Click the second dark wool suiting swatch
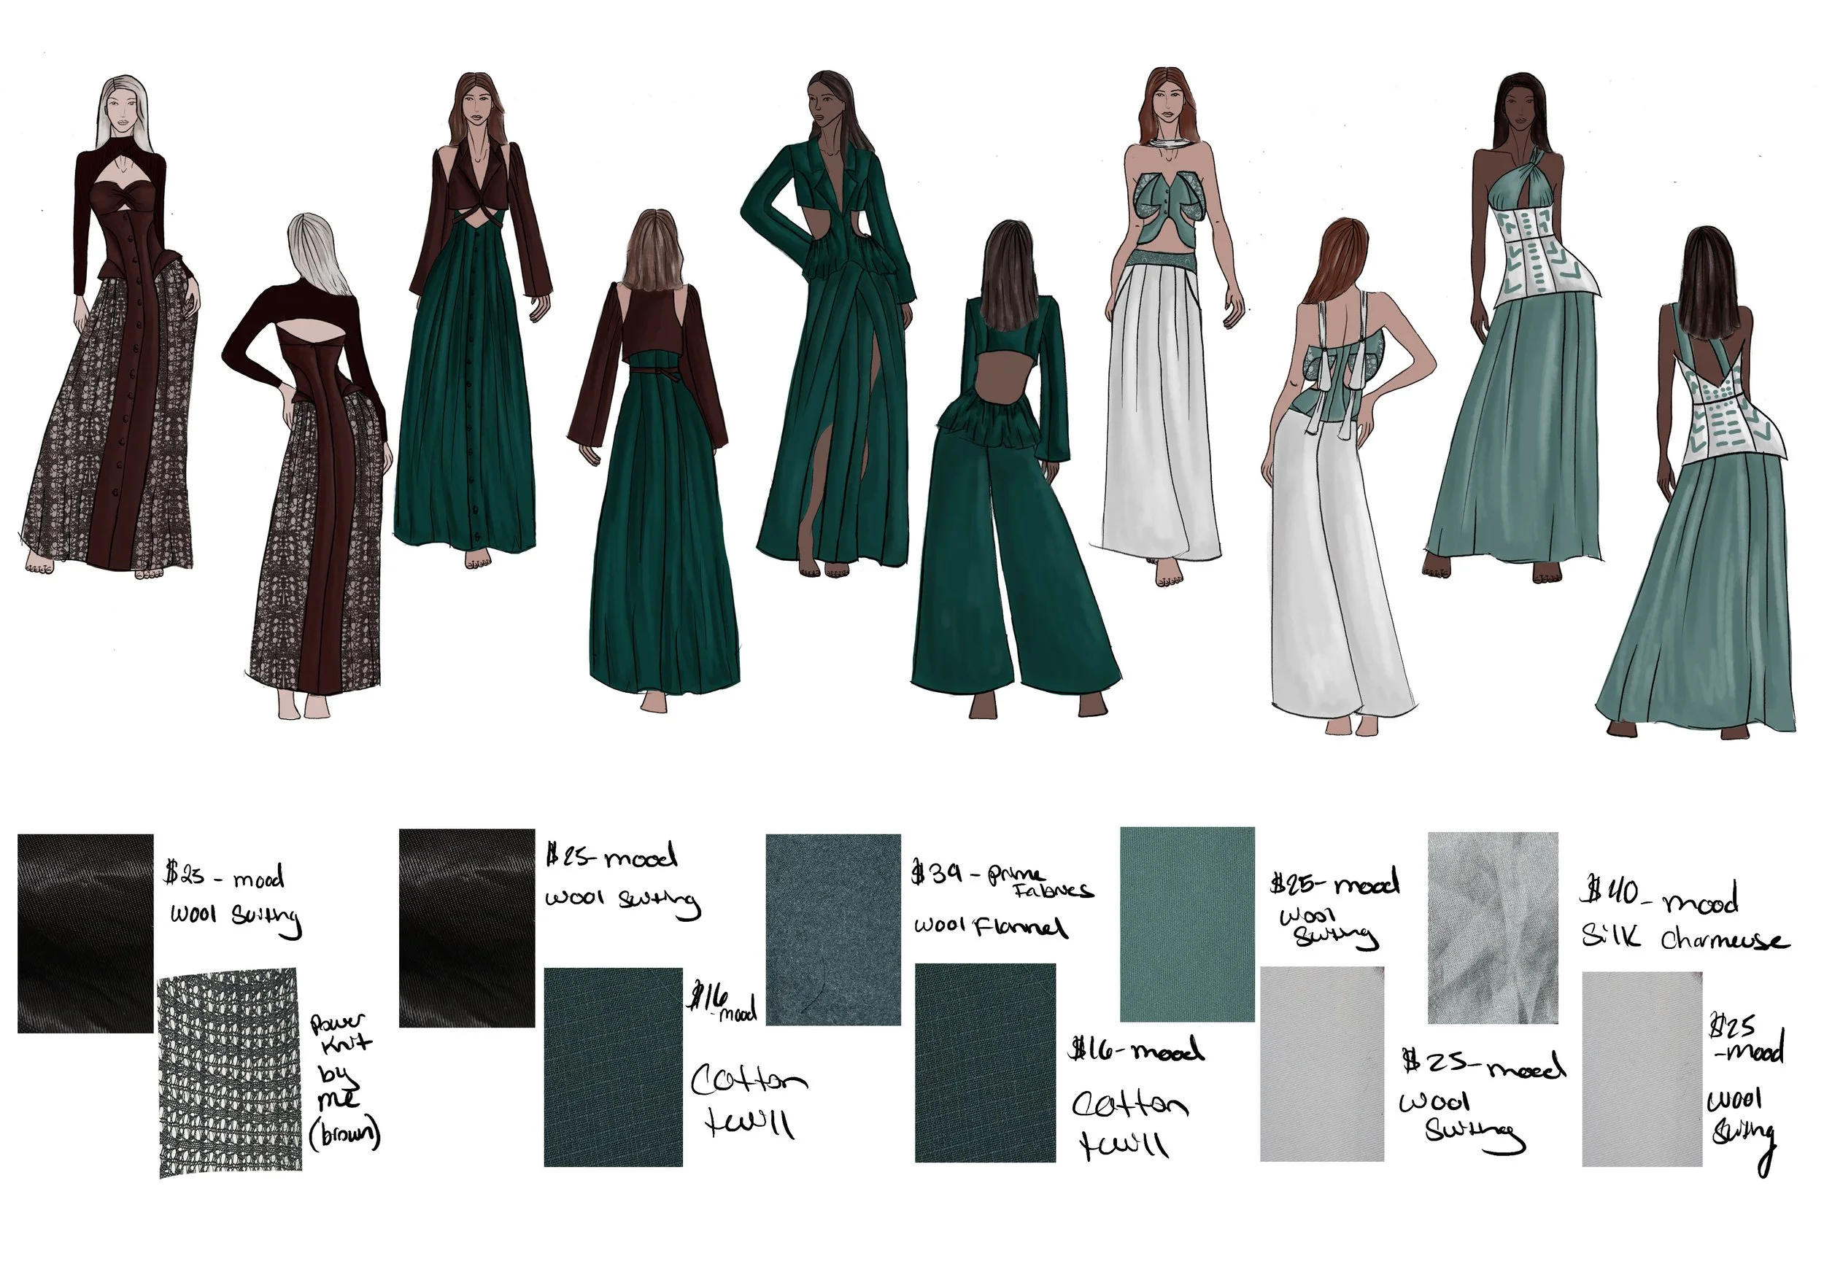Screen dimensions: 1824x1288 click(x=468, y=937)
